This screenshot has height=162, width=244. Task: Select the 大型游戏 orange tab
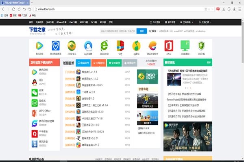point(99,63)
